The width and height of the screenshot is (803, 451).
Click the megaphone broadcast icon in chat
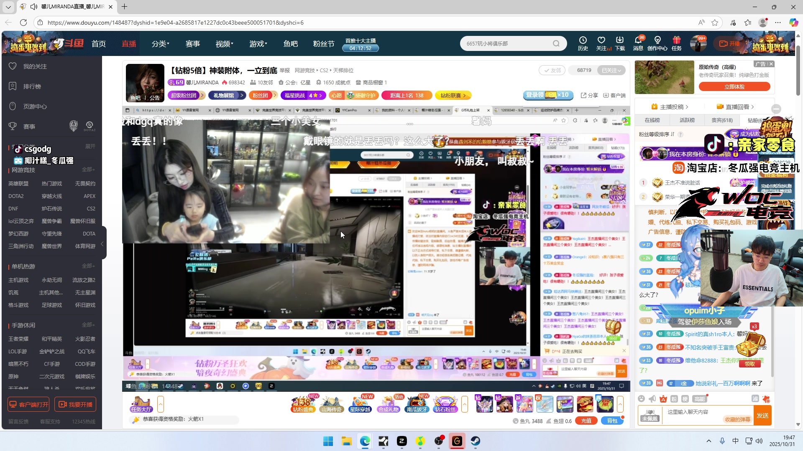(652, 399)
